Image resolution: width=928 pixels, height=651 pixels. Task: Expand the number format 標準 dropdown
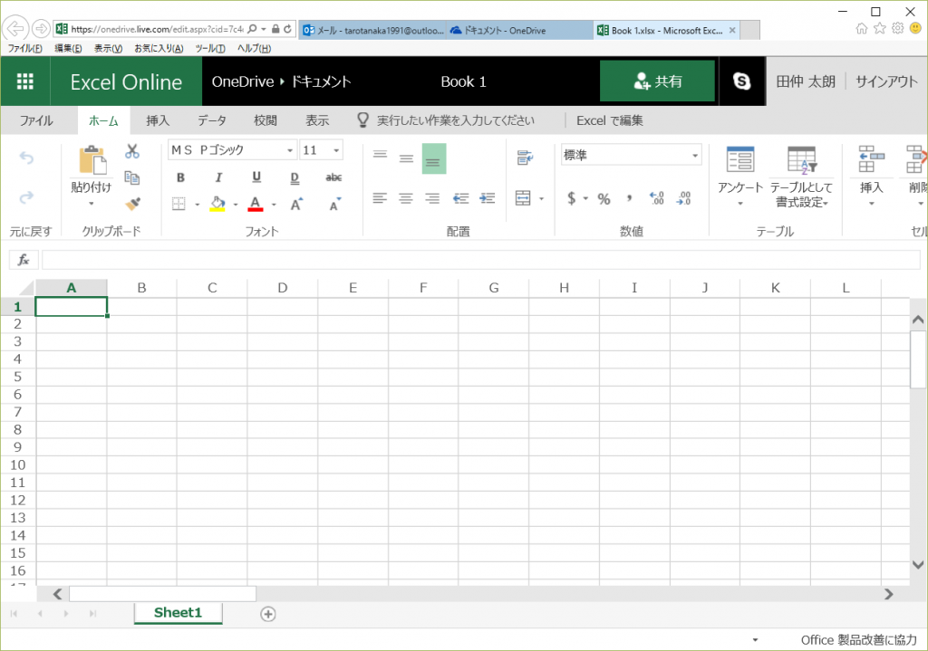[x=695, y=156]
